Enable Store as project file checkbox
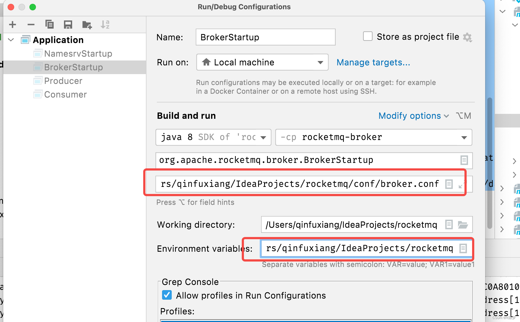This screenshot has width=520, height=322. point(368,36)
